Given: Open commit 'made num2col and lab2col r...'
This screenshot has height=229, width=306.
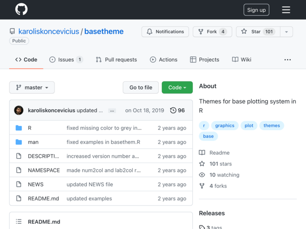Looking at the screenshot, I should tap(104, 170).
